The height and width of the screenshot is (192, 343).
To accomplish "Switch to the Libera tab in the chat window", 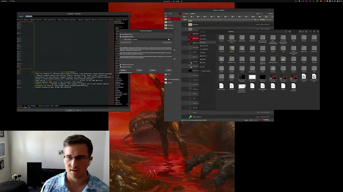I will pyautogui.click(x=21, y=16).
